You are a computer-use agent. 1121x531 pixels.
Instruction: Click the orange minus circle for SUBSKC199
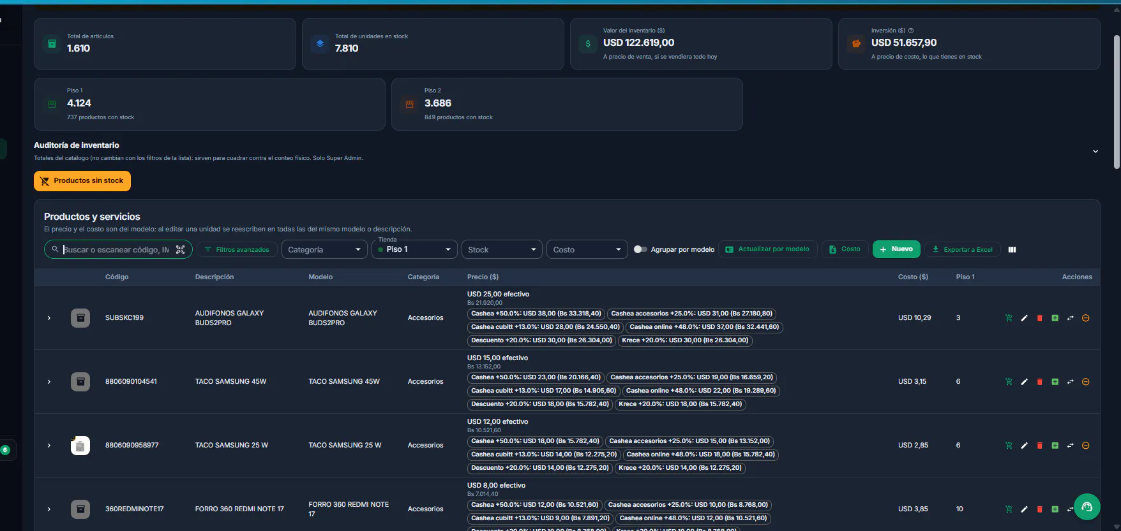[1085, 318]
